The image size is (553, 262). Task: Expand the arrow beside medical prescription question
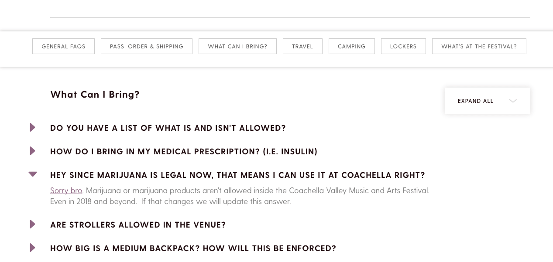33,151
